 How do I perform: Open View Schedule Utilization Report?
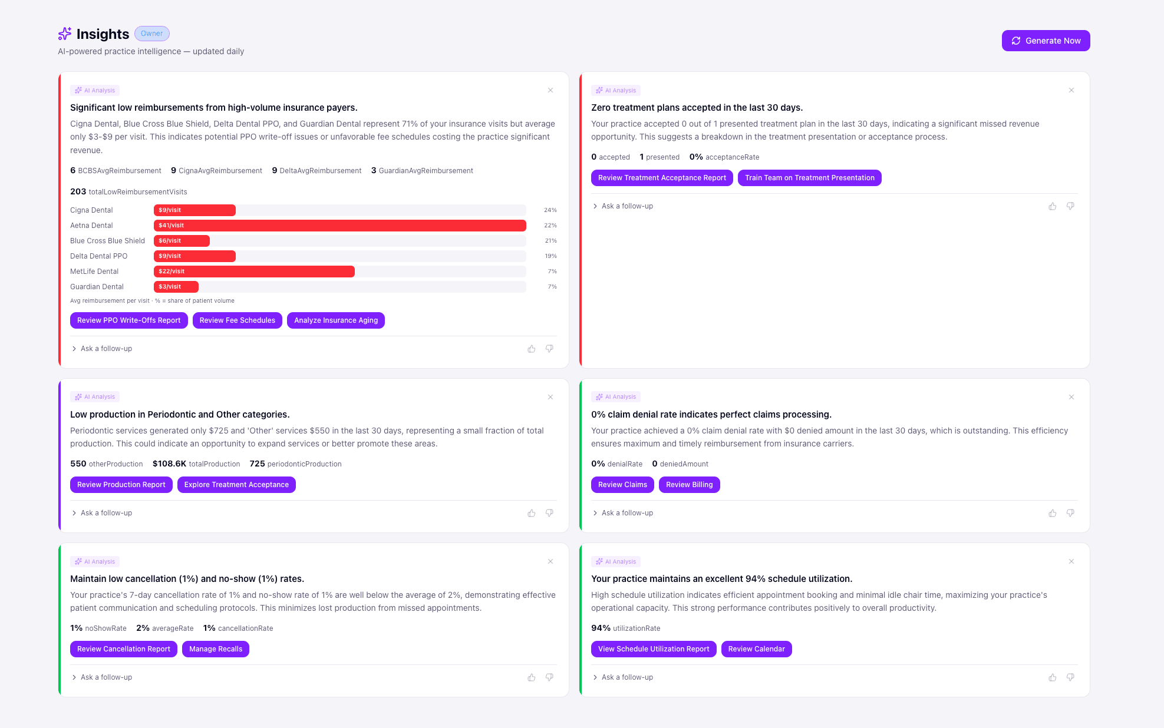click(654, 649)
